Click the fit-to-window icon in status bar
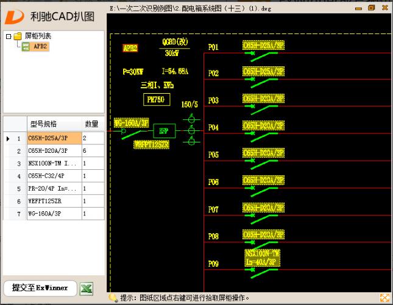Screen dimensions: 393x305 pyautogui.click(x=384, y=298)
